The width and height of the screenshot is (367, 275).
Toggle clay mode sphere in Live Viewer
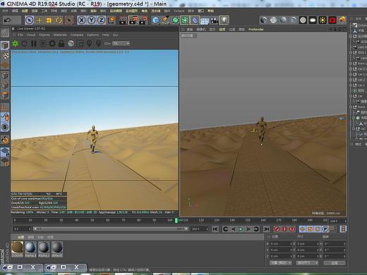click(x=71, y=44)
